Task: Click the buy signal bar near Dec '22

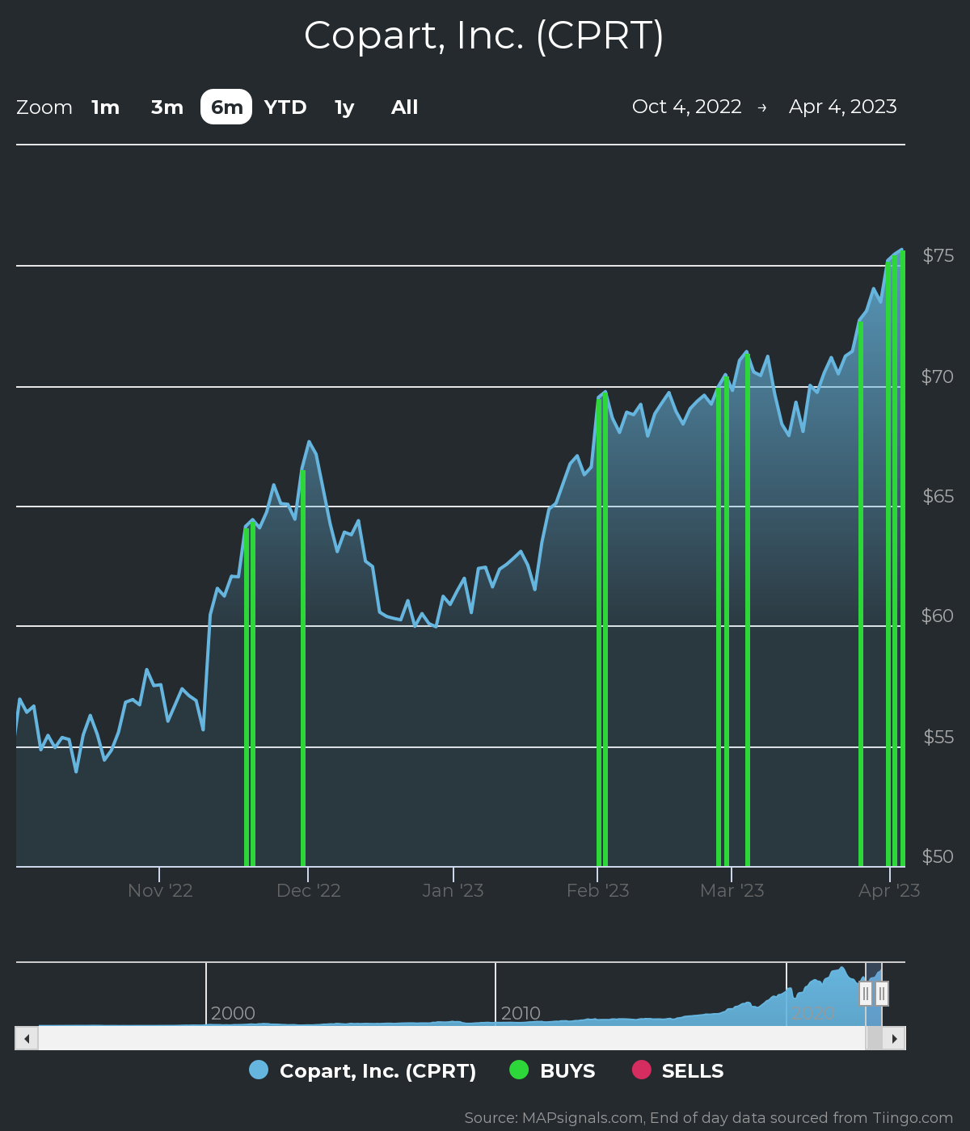Action: point(303,668)
